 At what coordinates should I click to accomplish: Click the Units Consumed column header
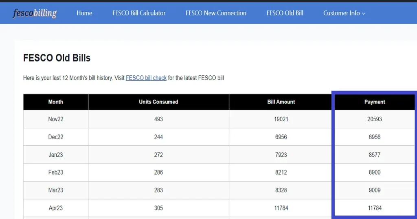[158, 102]
